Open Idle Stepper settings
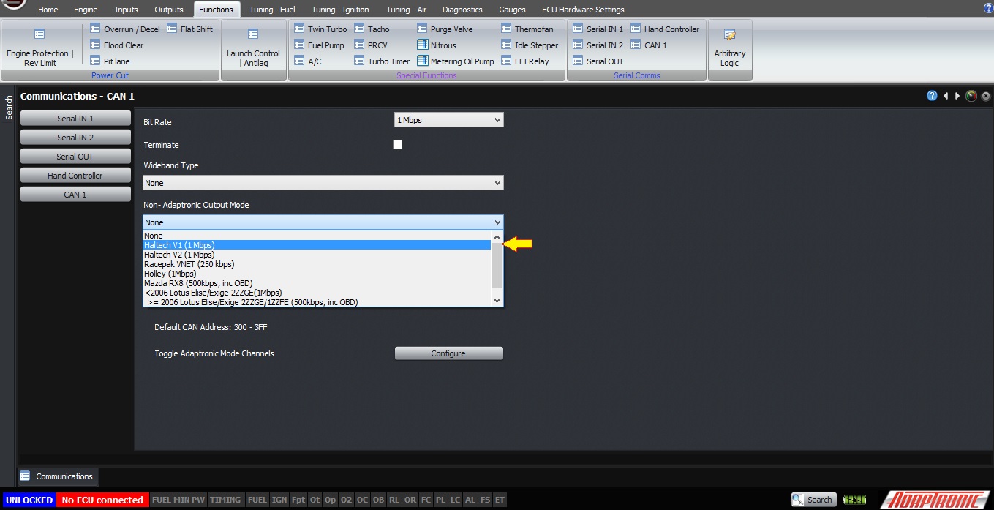The height and width of the screenshot is (510, 994). tap(530, 45)
